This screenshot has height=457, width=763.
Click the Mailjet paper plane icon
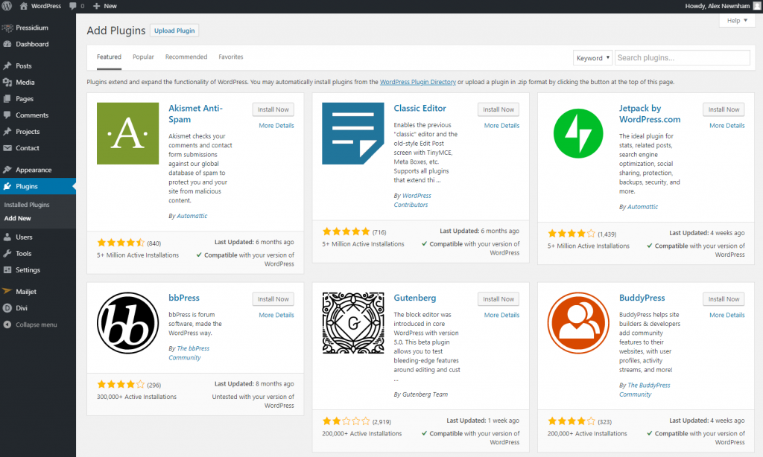7,291
